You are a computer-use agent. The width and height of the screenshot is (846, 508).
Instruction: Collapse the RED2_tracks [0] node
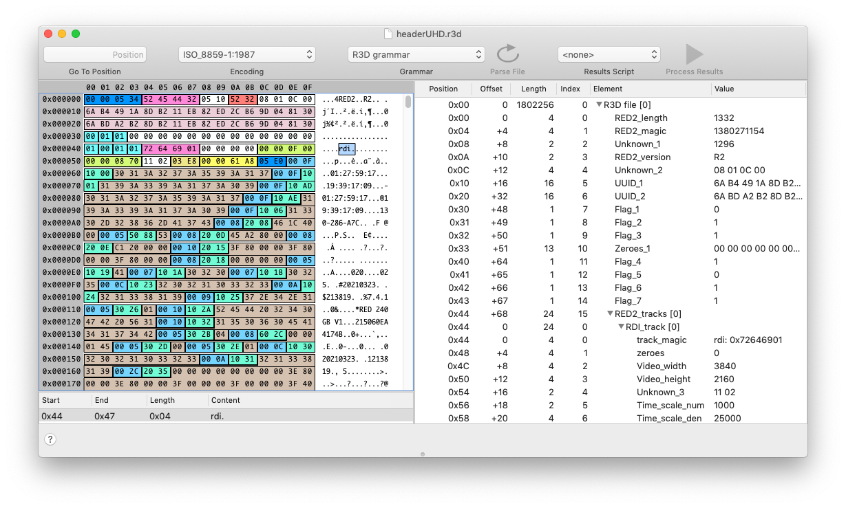click(610, 314)
